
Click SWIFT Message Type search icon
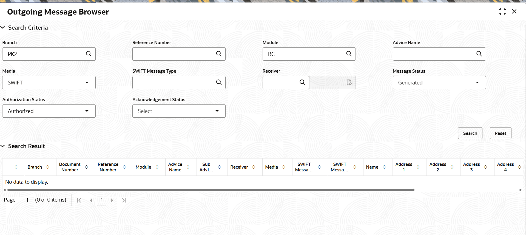[x=219, y=82]
